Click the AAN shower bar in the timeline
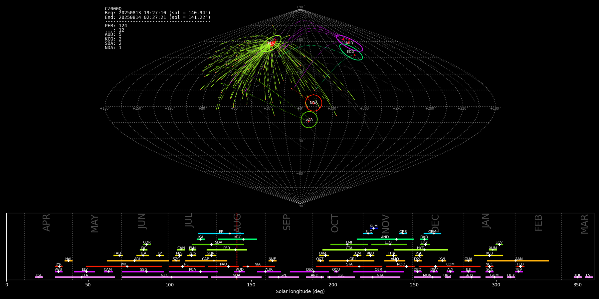 coord(518,261)
